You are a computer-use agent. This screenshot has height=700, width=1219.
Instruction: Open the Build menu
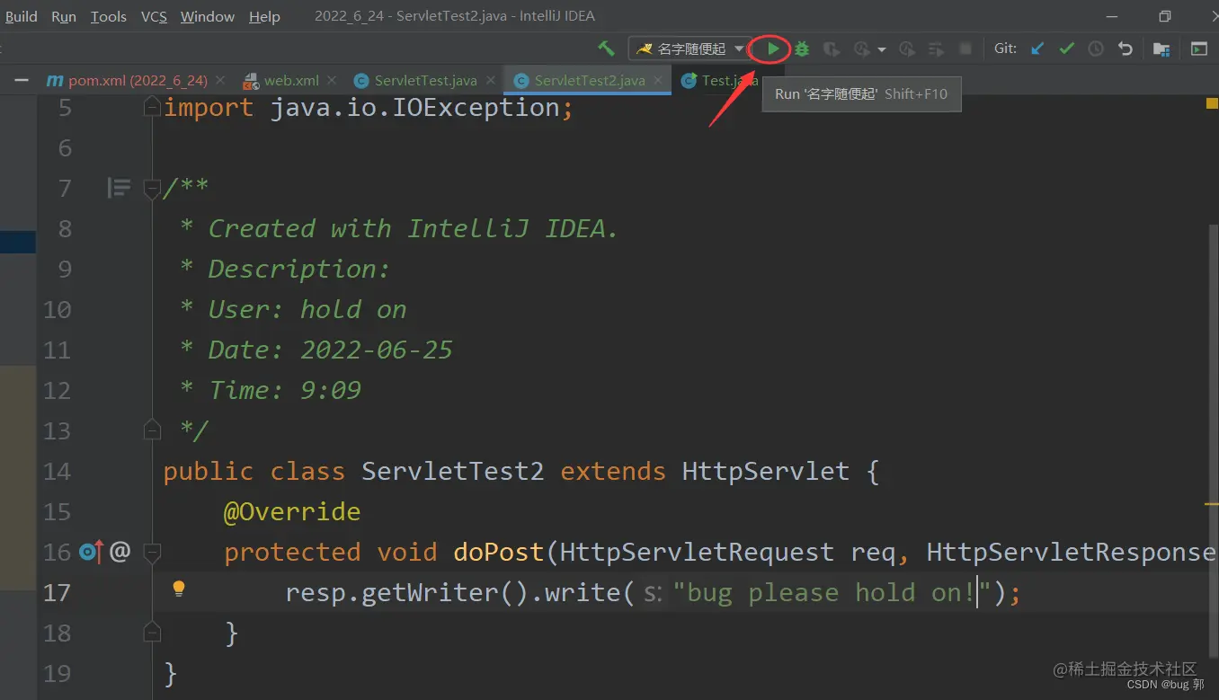point(22,16)
